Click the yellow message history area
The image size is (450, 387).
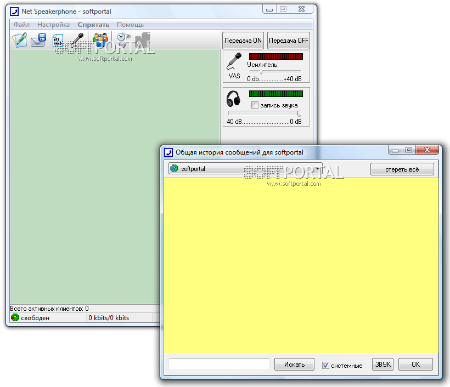[301, 265]
